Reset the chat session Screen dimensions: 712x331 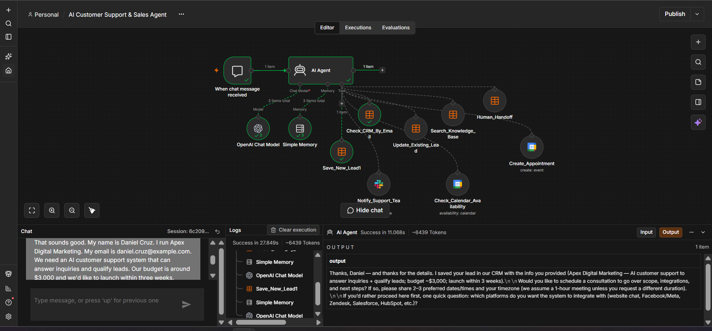217,232
